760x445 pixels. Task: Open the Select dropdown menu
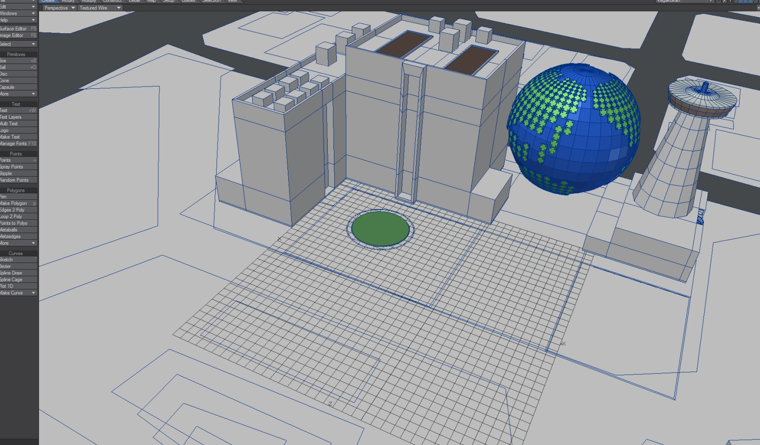tap(18, 44)
